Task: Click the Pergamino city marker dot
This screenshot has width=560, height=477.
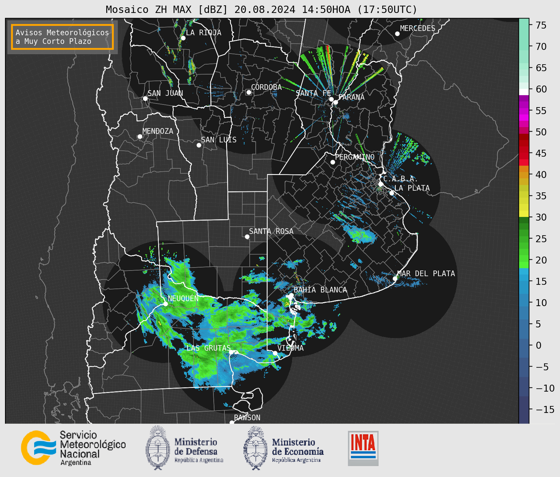Action: 333,162
